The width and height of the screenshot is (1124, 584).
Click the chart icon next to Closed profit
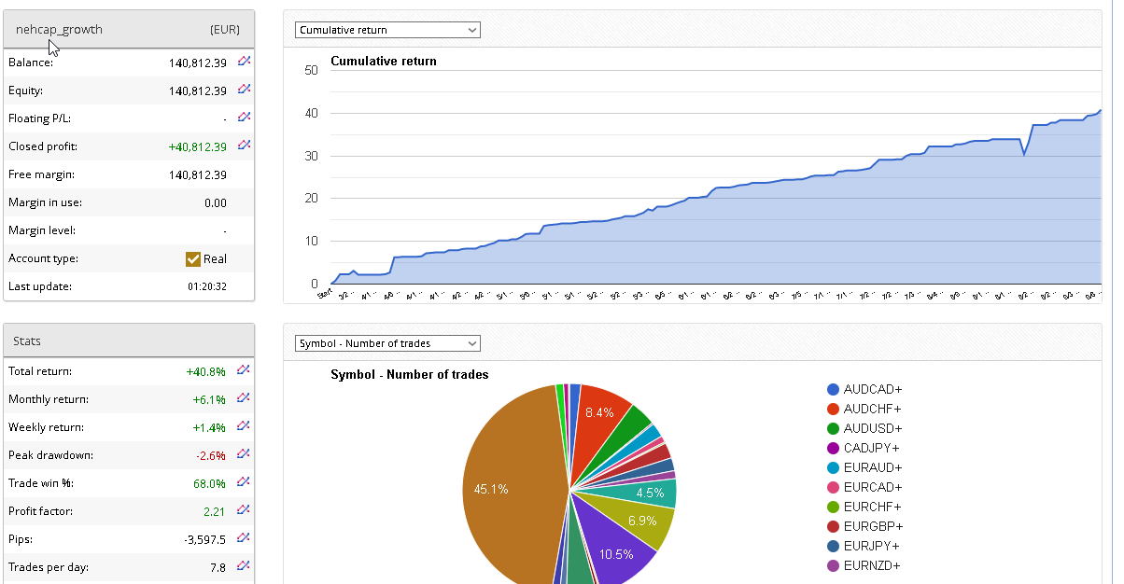tap(244, 146)
